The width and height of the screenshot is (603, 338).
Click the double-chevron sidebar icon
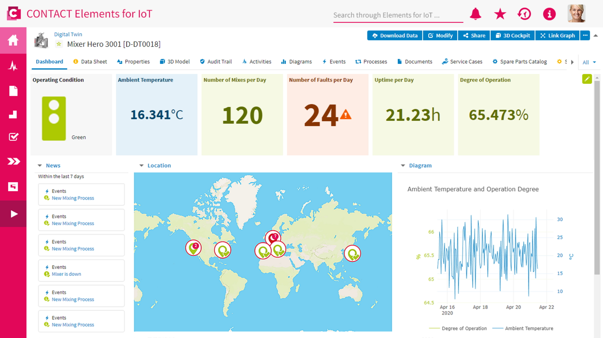13,161
